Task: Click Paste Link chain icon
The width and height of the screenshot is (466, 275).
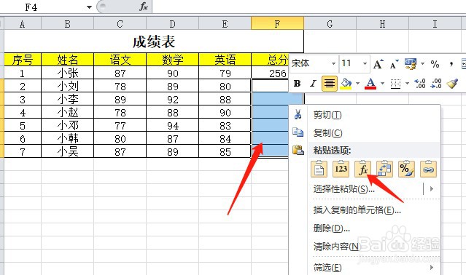Action: tap(429, 169)
